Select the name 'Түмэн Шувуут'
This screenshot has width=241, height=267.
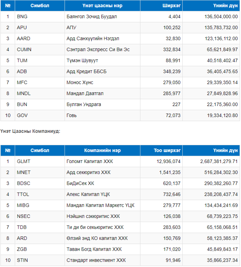tap(82, 60)
